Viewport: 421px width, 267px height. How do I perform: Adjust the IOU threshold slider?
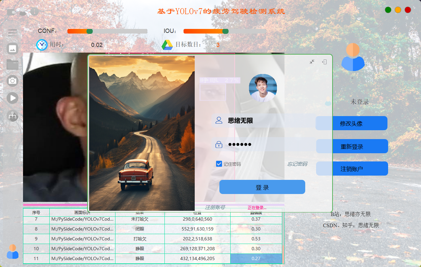[x=225, y=31]
